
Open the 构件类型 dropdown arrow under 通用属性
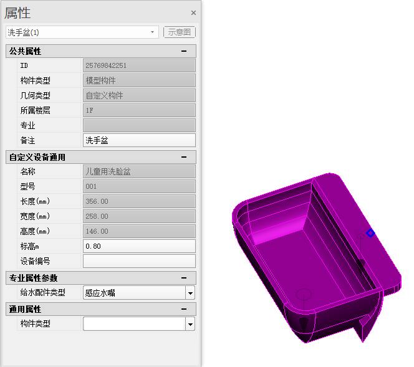coord(190,324)
